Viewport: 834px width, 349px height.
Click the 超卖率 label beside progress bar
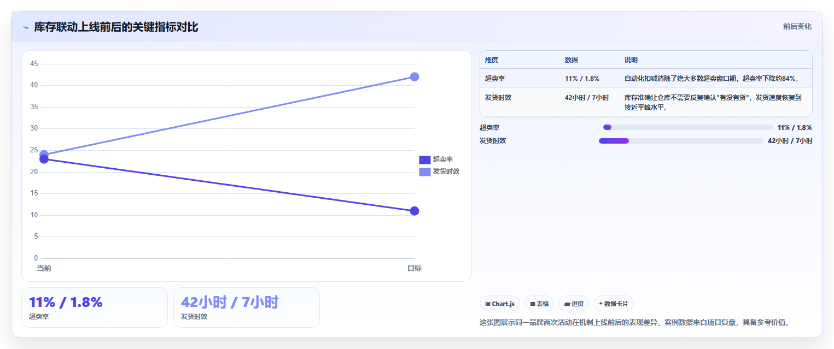pyautogui.click(x=489, y=127)
